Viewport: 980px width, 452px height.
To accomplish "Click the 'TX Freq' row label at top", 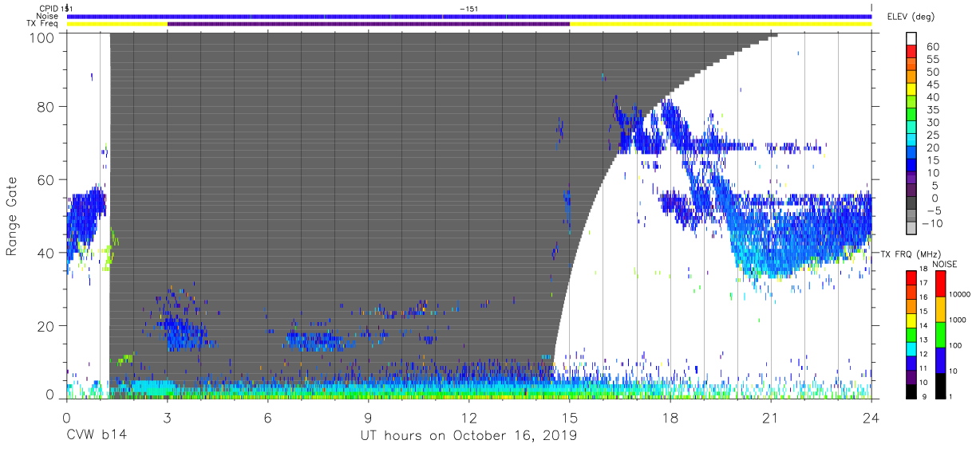I will click(43, 24).
